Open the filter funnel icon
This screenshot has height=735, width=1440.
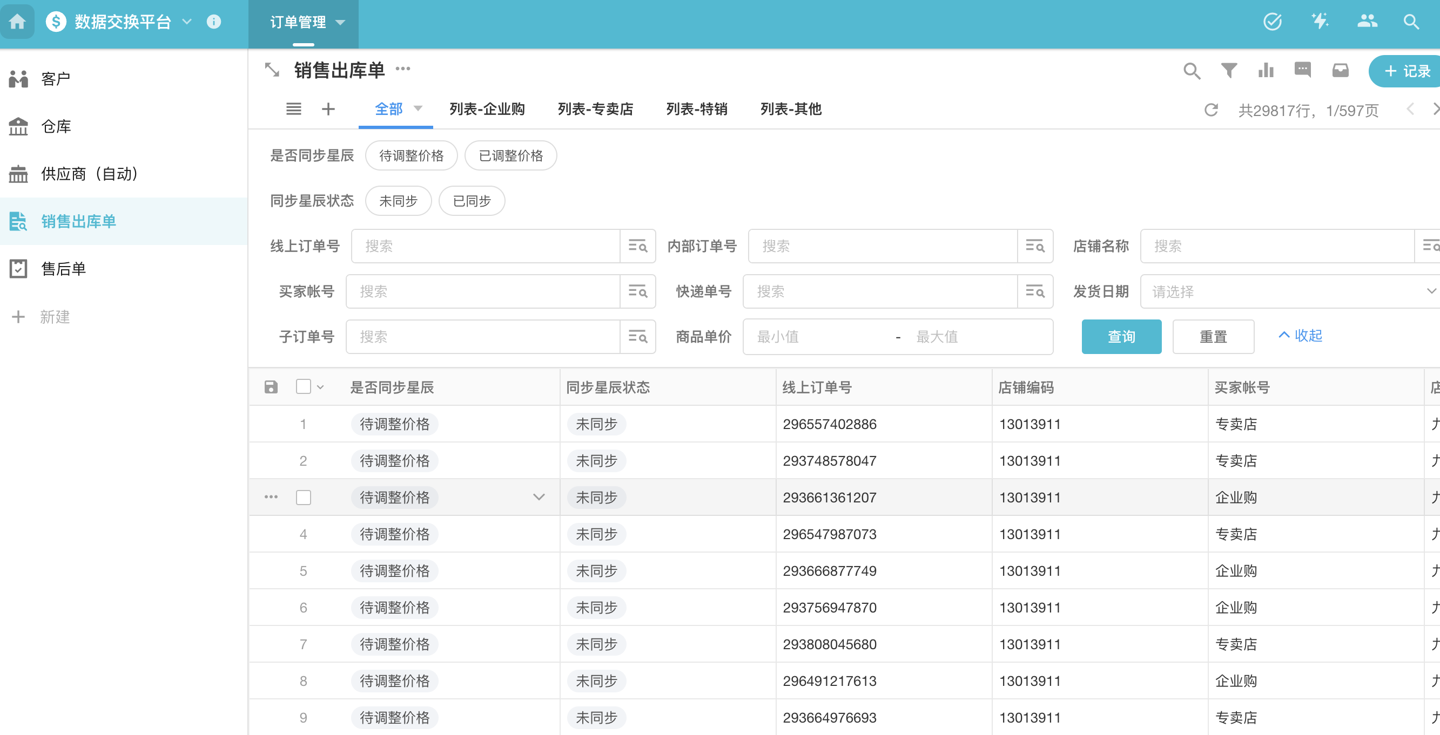[1229, 70]
